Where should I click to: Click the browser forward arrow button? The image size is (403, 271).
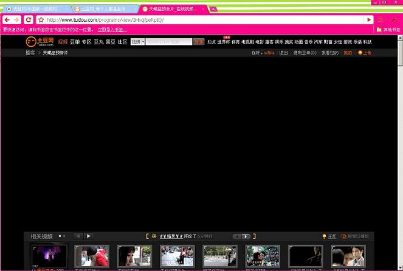pyautogui.click(x=16, y=20)
